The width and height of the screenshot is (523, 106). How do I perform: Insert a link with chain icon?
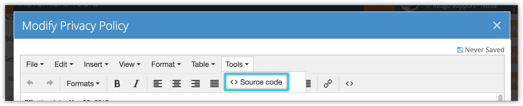pos(328,84)
